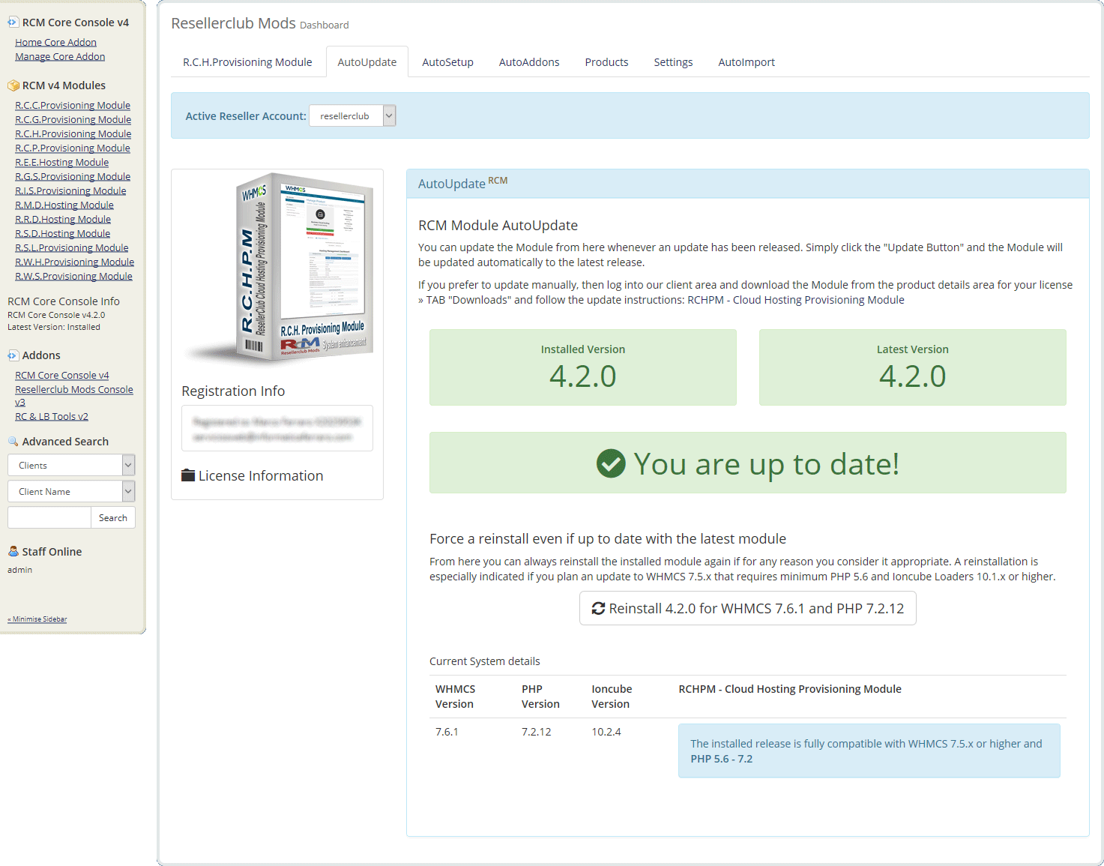Viewport: 1104px width, 866px height.
Task: Open R.M.D.Hosting Module link
Action: [64, 205]
